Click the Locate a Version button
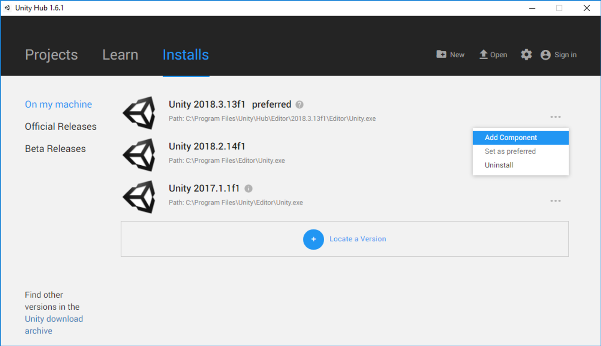601x346 pixels. (358, 239)
